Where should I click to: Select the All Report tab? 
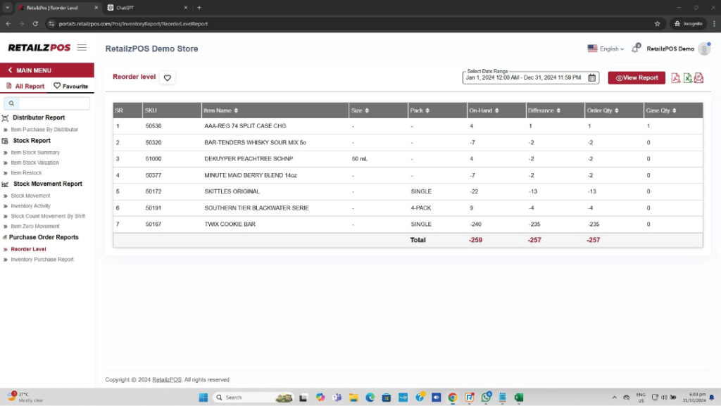[x=25, y=87]
